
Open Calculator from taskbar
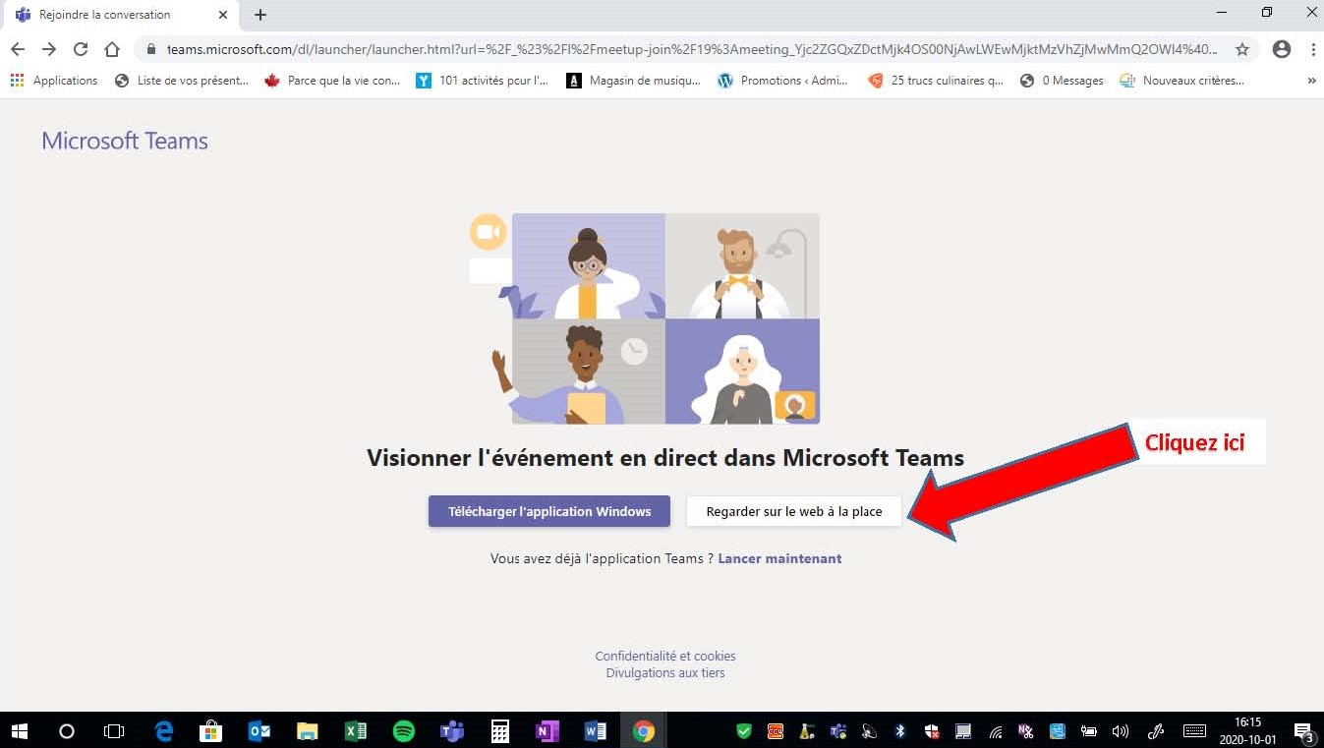click(500, 731)
